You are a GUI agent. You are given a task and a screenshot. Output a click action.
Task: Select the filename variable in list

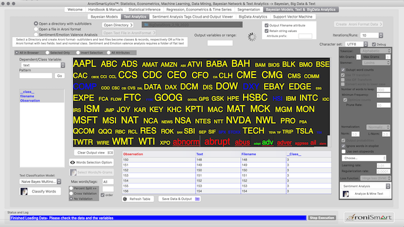27,96
